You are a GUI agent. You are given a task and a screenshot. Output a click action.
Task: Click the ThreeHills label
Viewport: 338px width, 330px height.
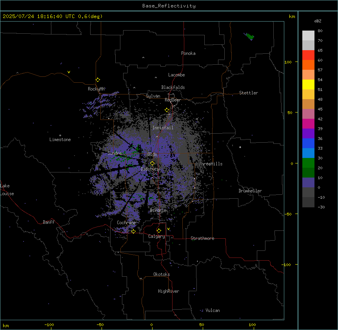tap(211, 164)
